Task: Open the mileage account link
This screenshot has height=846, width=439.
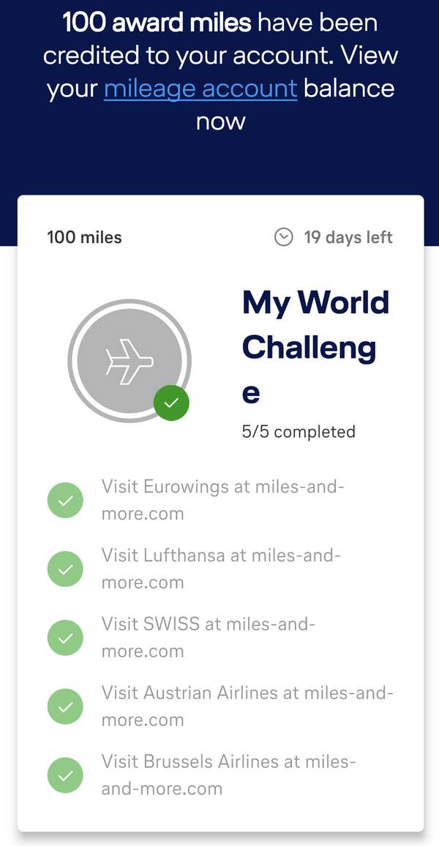Action: [x=200, y=89]
